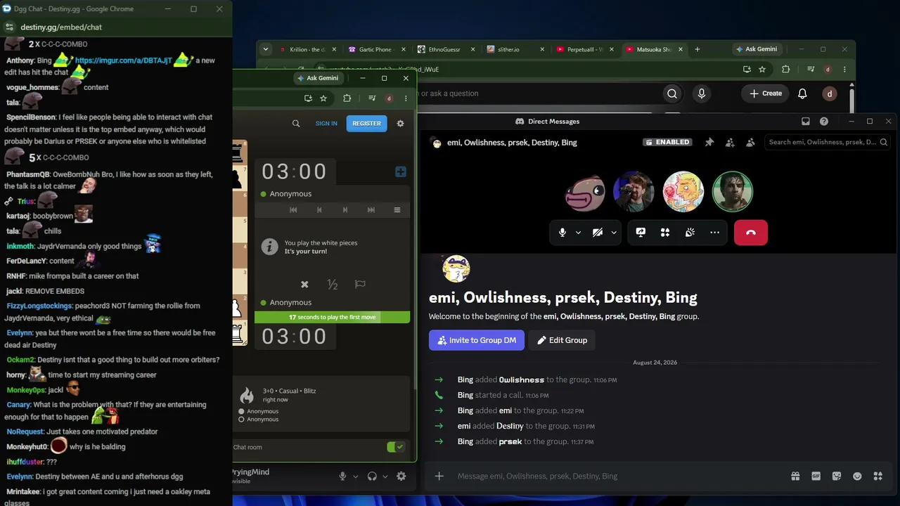This screenshot has height=506, width=900.
Task: Open the imgur link in Dgg chat
Action: (123, 60)
